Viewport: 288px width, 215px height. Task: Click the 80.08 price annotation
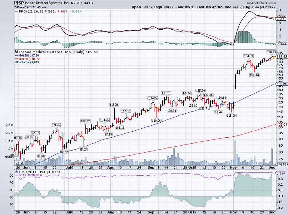(41, 156)
